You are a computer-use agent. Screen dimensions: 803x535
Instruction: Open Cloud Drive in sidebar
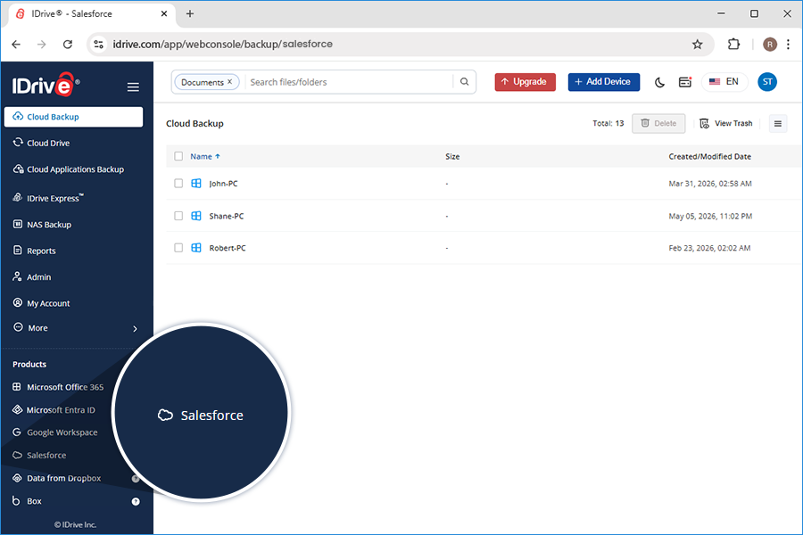[41, 143]
